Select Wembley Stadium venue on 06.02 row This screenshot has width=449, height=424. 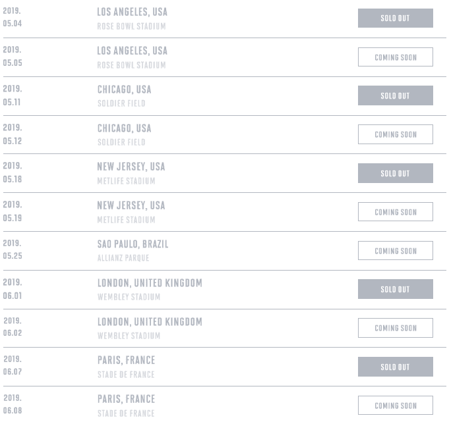[x=129, y=336]
